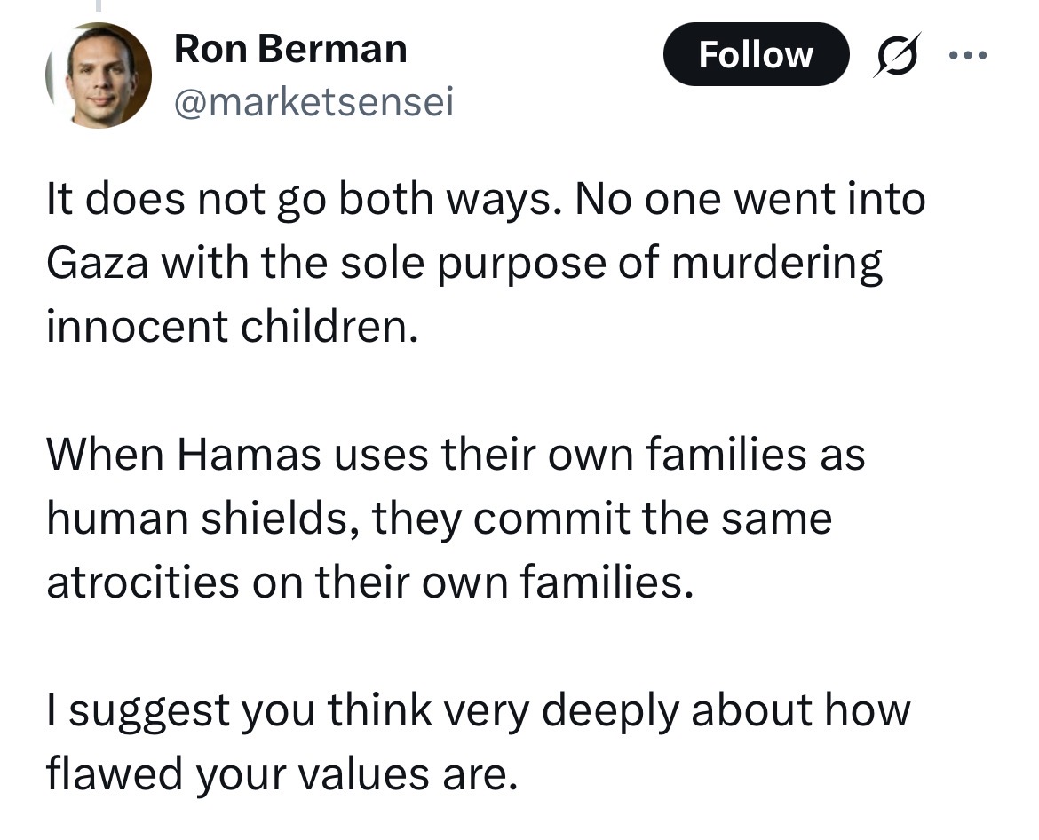Open the Ron Berman display name link

point(290,49)
